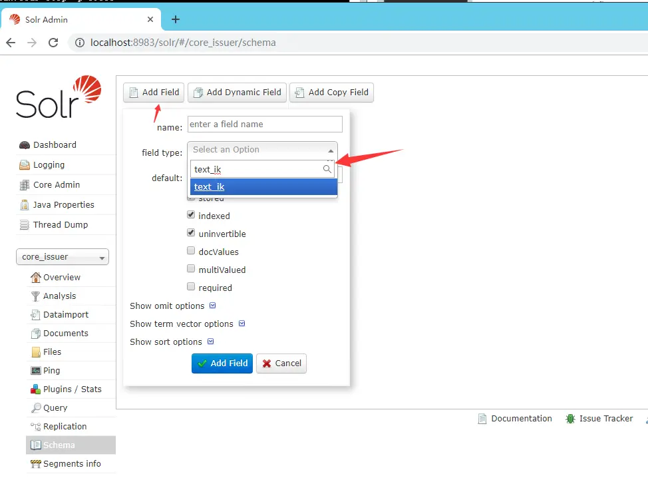The image size is (648, 480).
Task: Enable the docValues checkbox
Action: (190, 251)
